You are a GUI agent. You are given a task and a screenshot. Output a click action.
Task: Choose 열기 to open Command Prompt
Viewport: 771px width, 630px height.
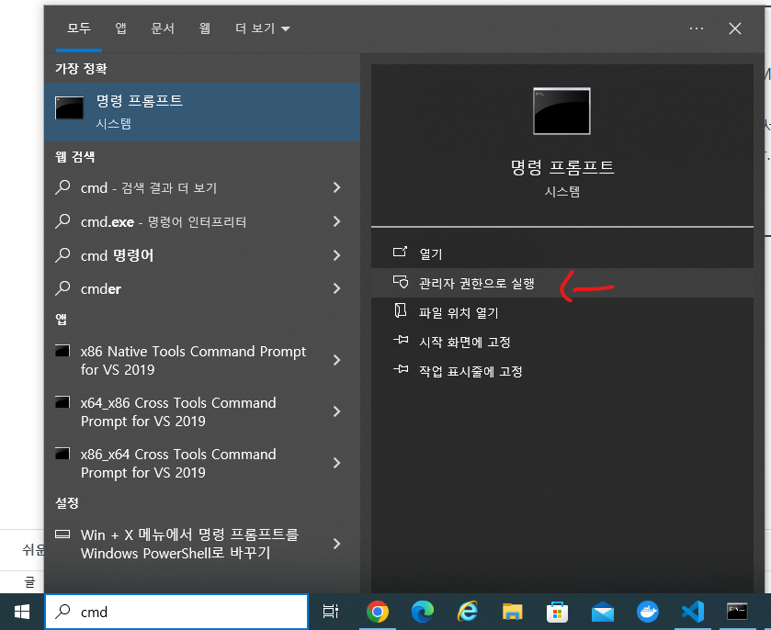click(x=562, y=253)
